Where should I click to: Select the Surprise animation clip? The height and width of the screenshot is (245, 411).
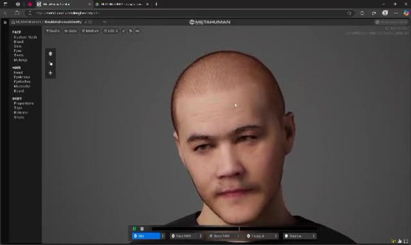[x=298, y=236]
